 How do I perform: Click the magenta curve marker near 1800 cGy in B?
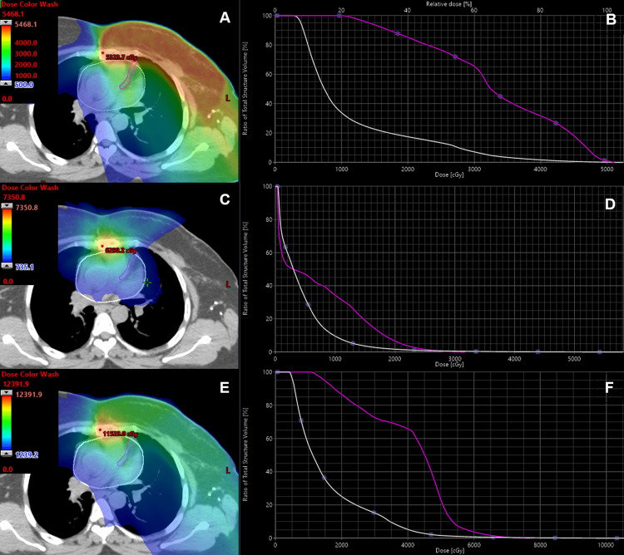point(398,34)
